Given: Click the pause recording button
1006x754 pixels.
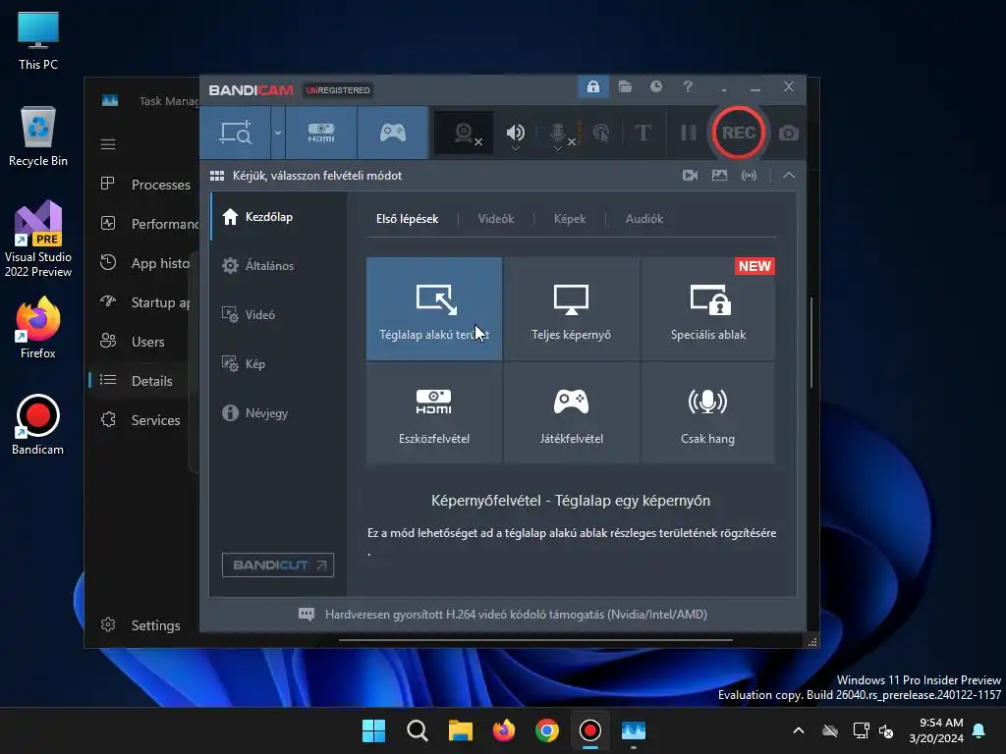Looking at the screenshot, I should tap(689, 133).
